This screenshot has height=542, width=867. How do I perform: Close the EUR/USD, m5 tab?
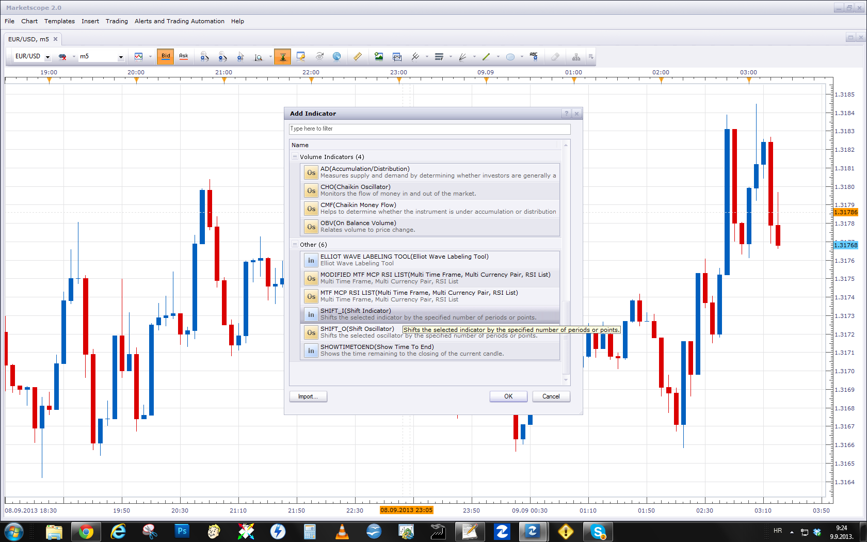(x=56, y=39)
